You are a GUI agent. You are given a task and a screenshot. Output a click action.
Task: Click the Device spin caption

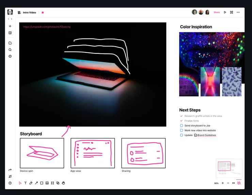[x=26, y=171]
